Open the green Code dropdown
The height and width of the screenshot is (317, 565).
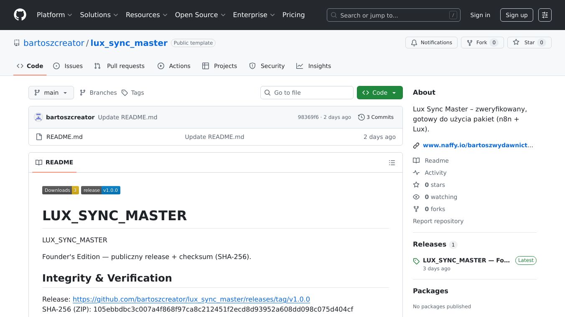tap(379, 93)
